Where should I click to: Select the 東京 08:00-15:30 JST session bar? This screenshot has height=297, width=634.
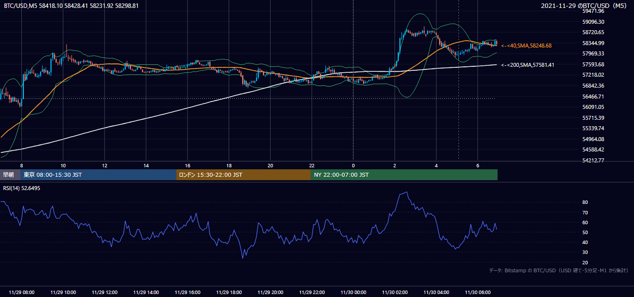tap(99, 175)
